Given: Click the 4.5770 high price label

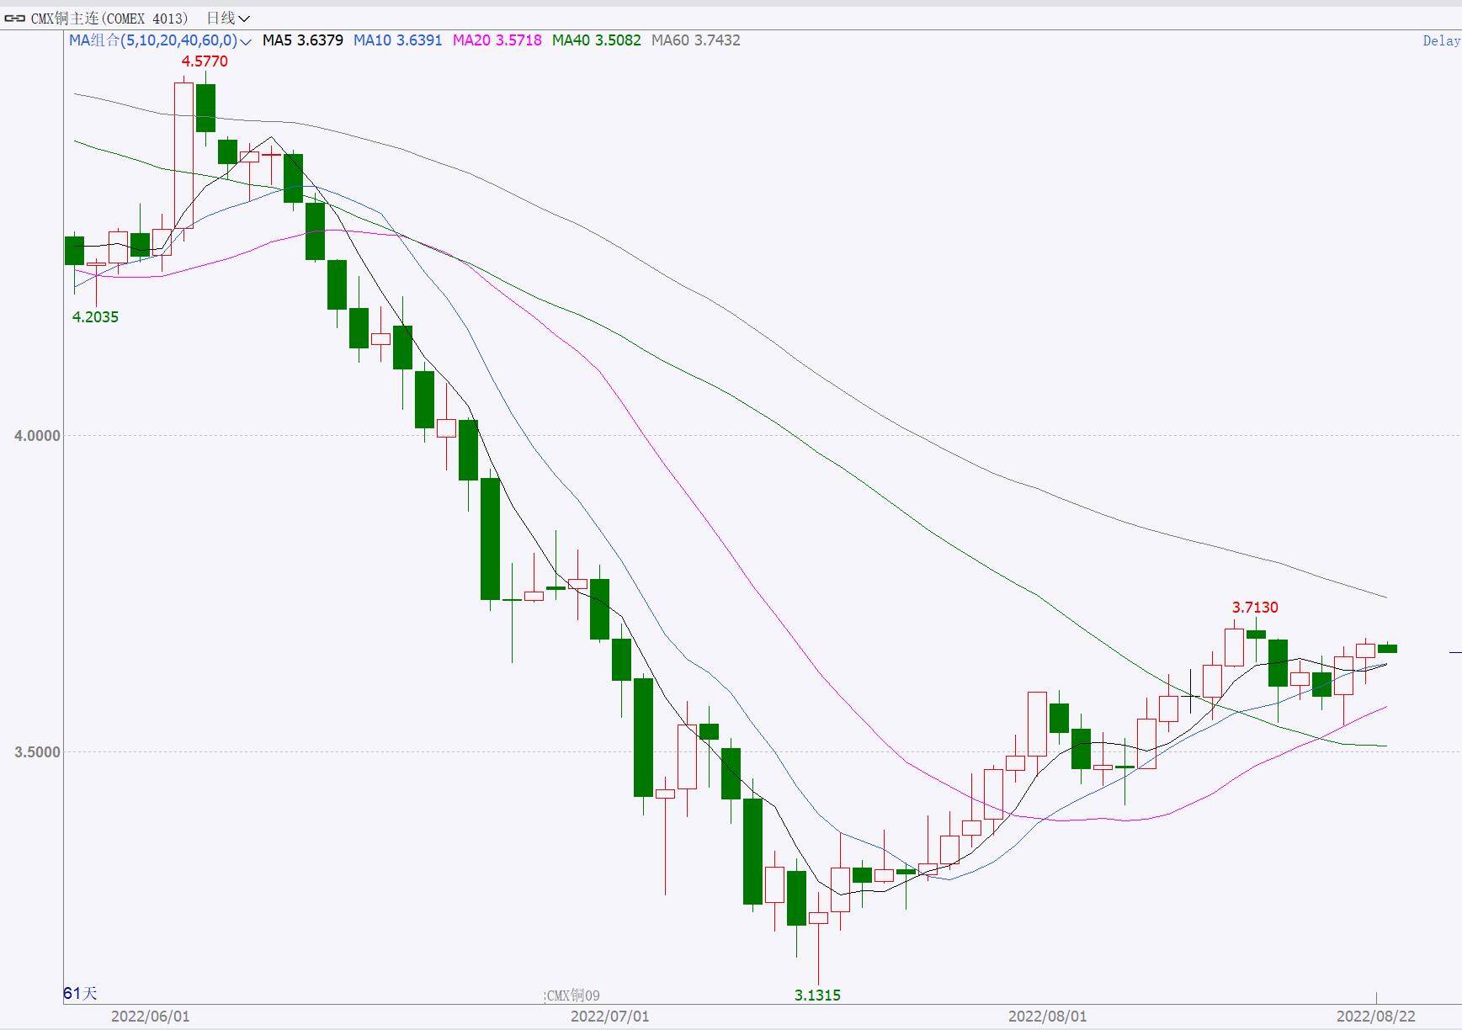Looking at the screenshot, I should tap(205, 61).
